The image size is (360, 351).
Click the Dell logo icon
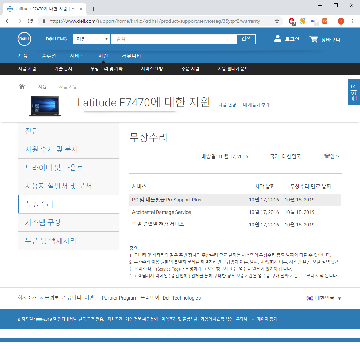pos(24,39)
